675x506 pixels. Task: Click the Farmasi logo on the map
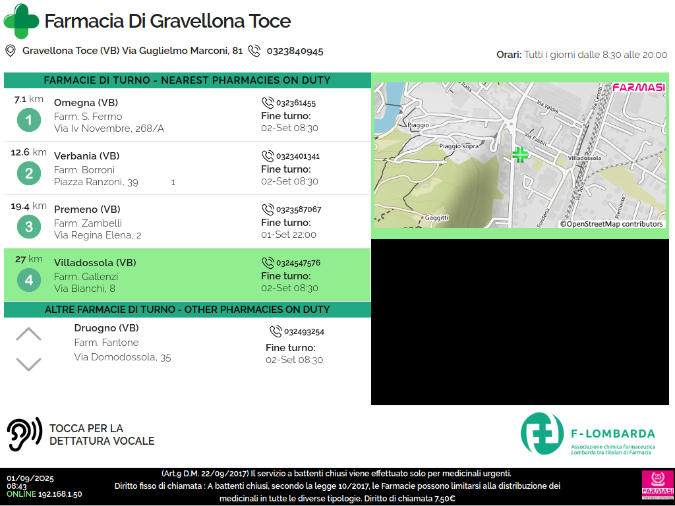click(638, 87)
